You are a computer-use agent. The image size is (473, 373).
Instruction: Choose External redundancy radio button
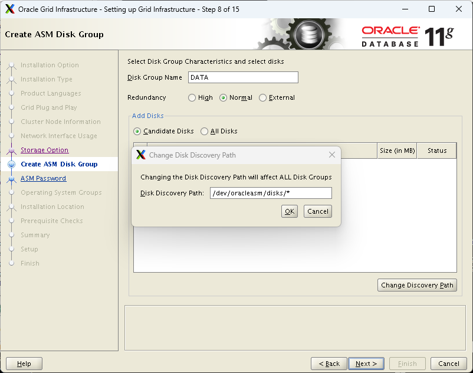point(262,98)
